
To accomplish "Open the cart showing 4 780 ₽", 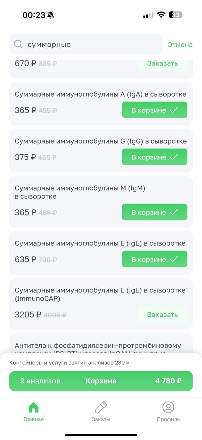I will [101, 381].
